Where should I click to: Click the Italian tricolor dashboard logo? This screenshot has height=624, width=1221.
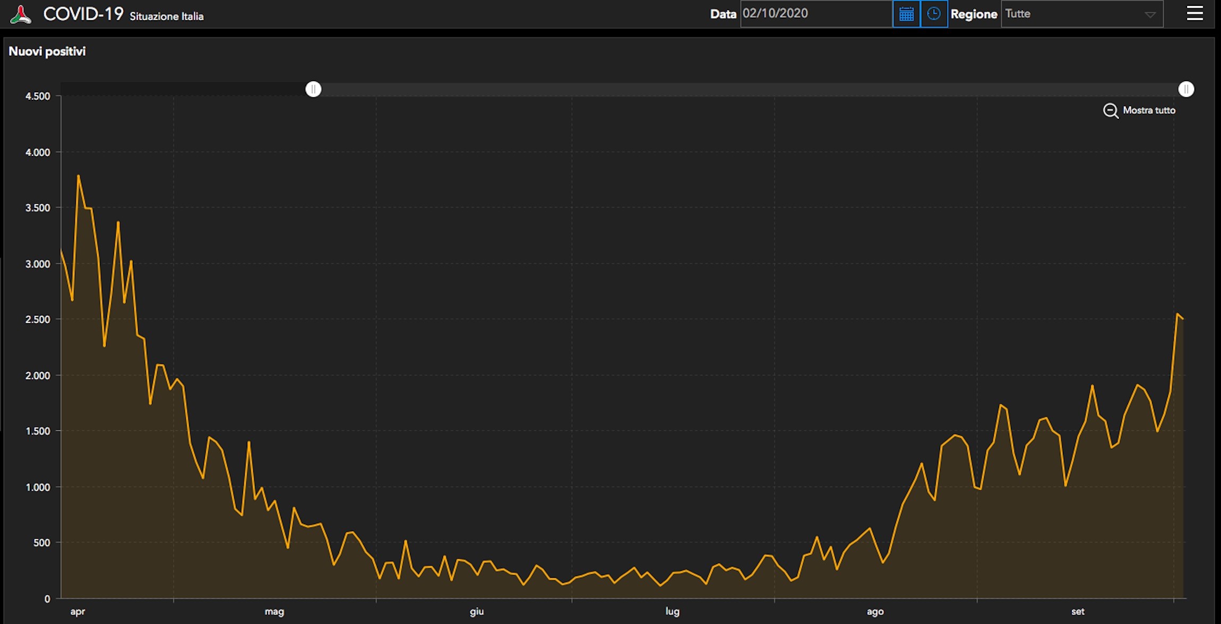coord(21,14)
